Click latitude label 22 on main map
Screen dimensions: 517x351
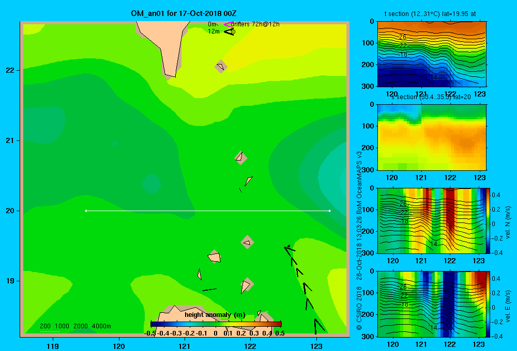(10, 70)
